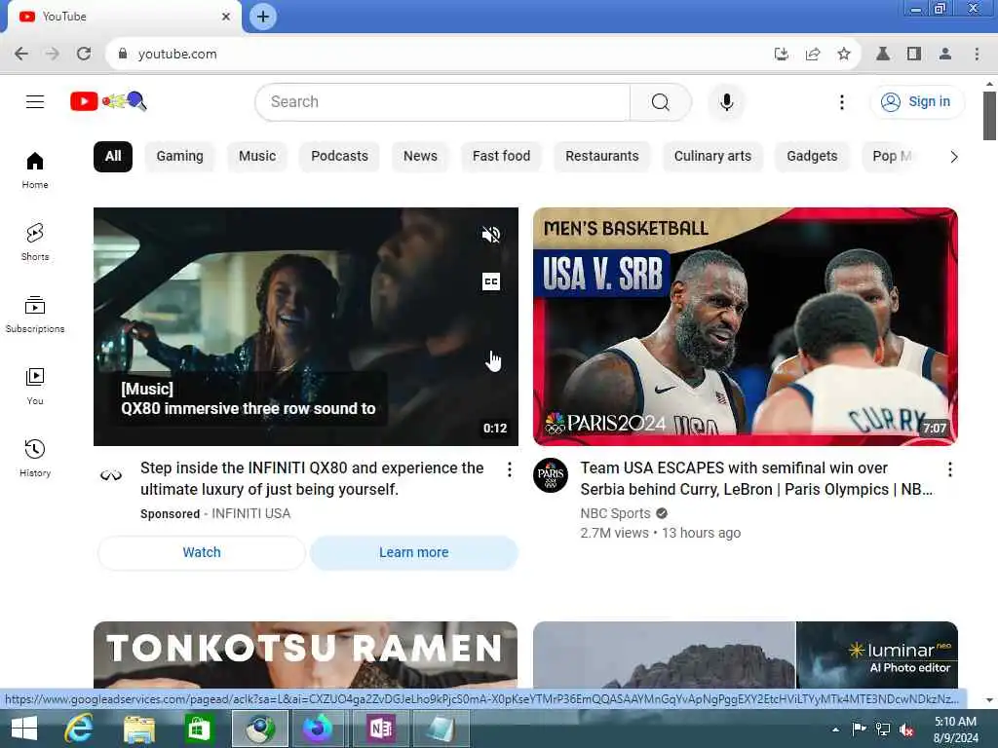Open Shorts in sidebar
The image size is (998, 748).
pyautogui.click(x=35, y=242)
